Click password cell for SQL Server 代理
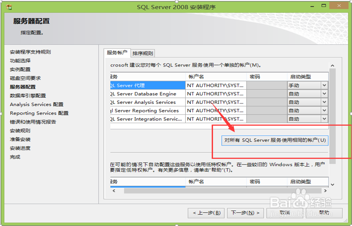The height and width of the screenshot is (226, 352). [x=267, y=85]
